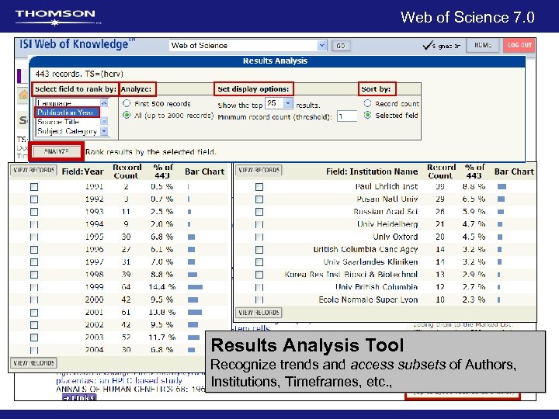Viewport: 559px width, 419px height.
Task: Click the Univ British Columbia entry
Action: point(377,287)
